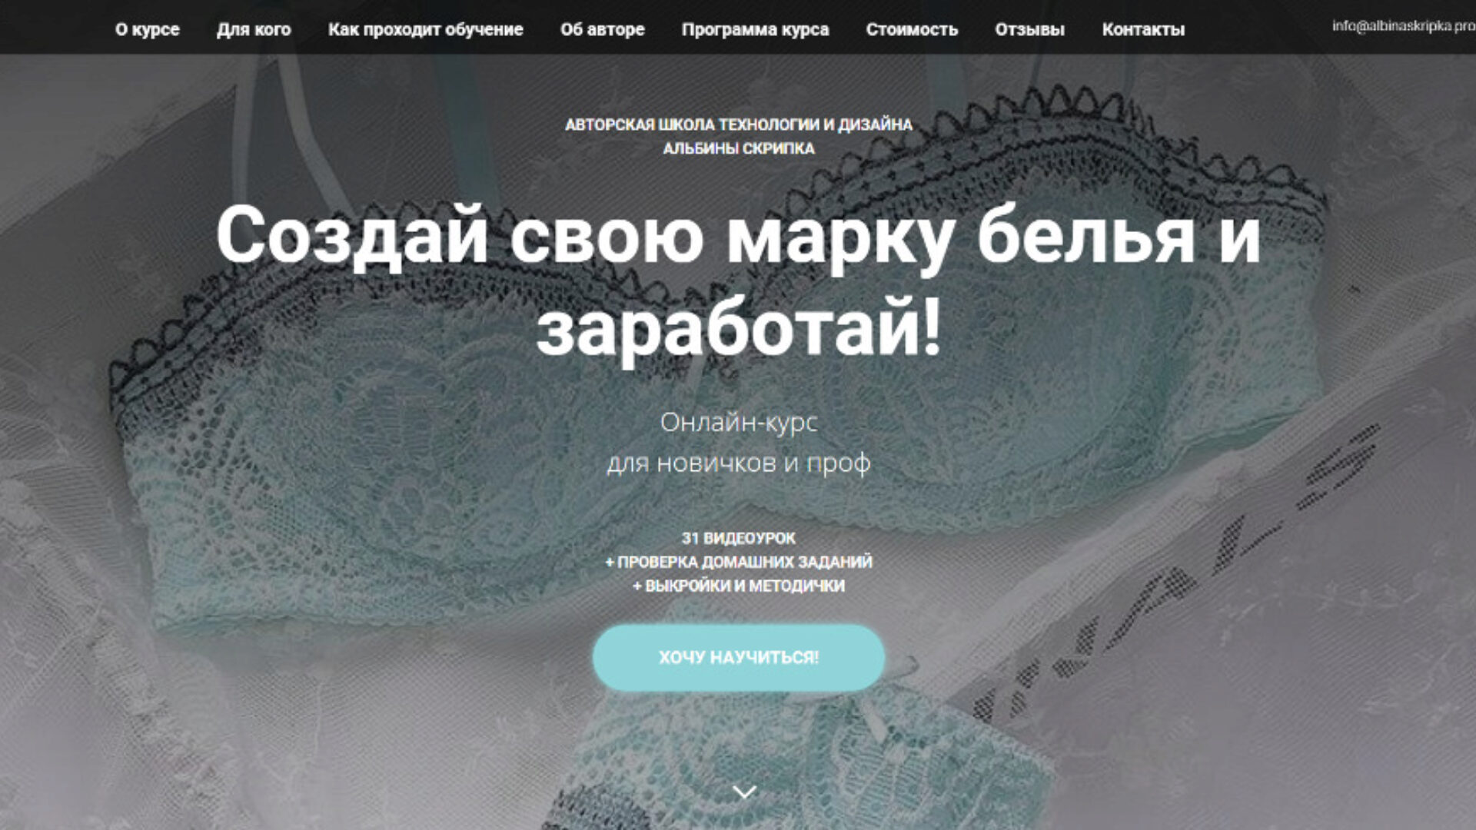Click the down chevron arrow at page bottom
This screenshot has height=830, width=1476.
click(x=744, y=792)
